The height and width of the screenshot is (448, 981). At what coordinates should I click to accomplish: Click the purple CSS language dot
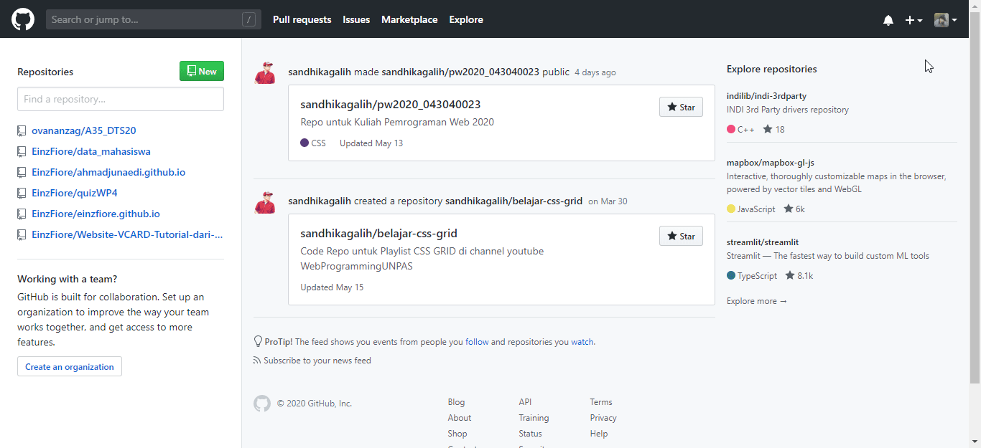coord(304,143)
